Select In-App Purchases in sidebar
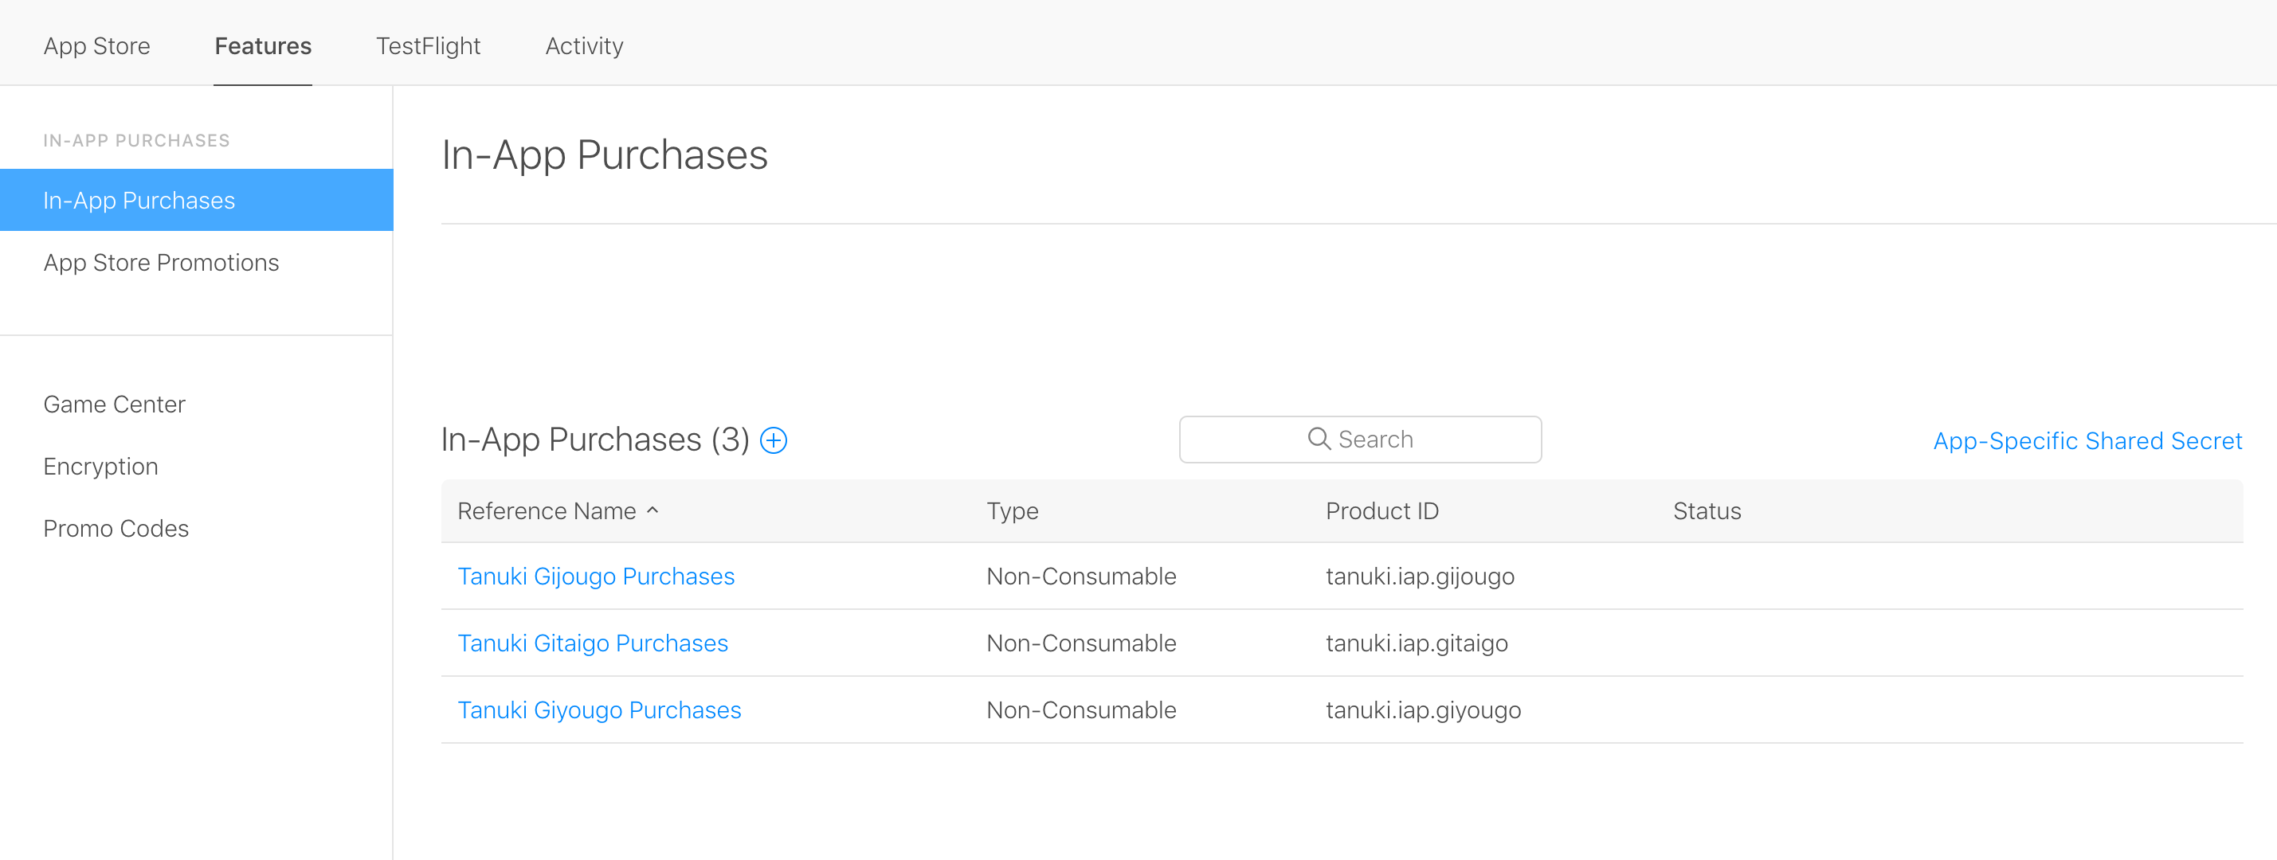Image resolution: width=2277 pixels, height=860 pixels. 196,200
